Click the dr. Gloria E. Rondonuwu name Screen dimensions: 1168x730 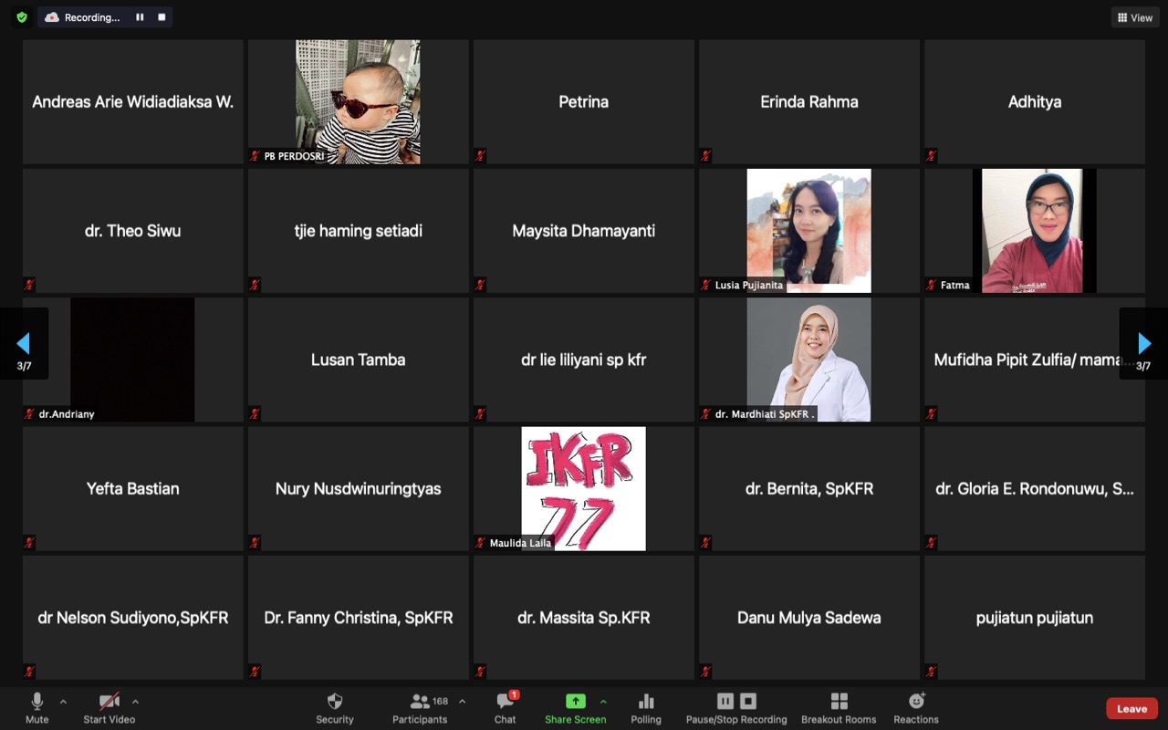click(x=1035, y=489)
